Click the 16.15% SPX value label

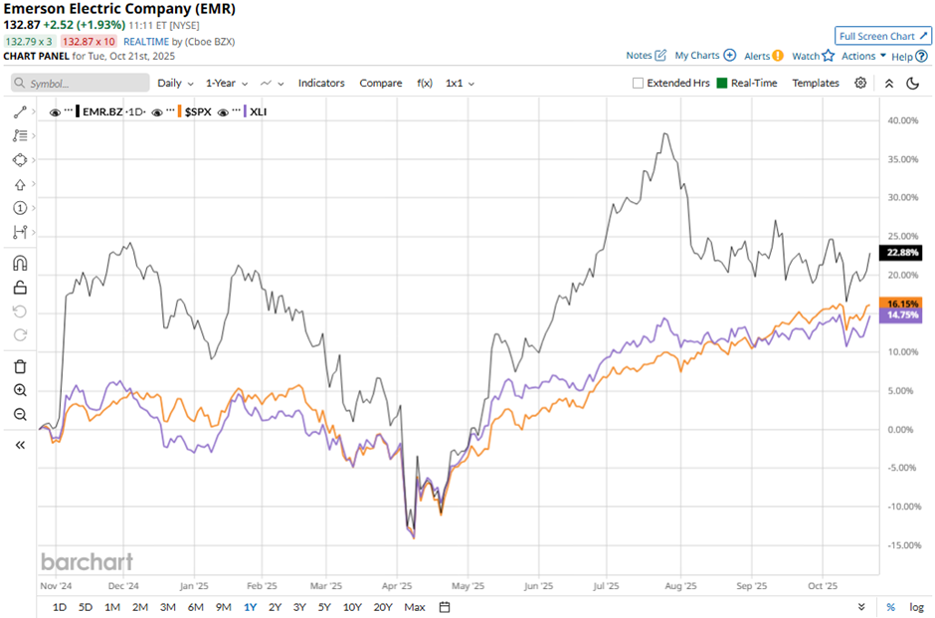[x=901, y=304]
